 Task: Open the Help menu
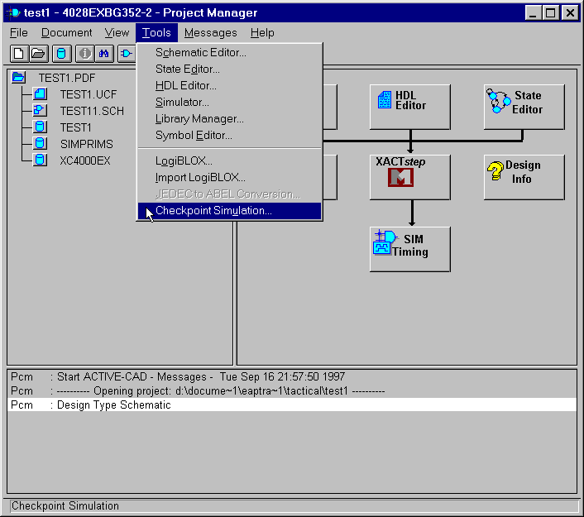pos(262,33)
